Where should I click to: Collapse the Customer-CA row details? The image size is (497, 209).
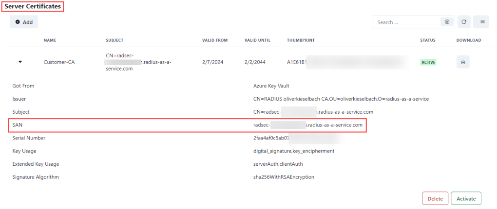coord(20,62)
